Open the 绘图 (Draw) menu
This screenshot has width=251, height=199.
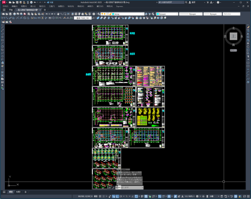click(61, 6)
